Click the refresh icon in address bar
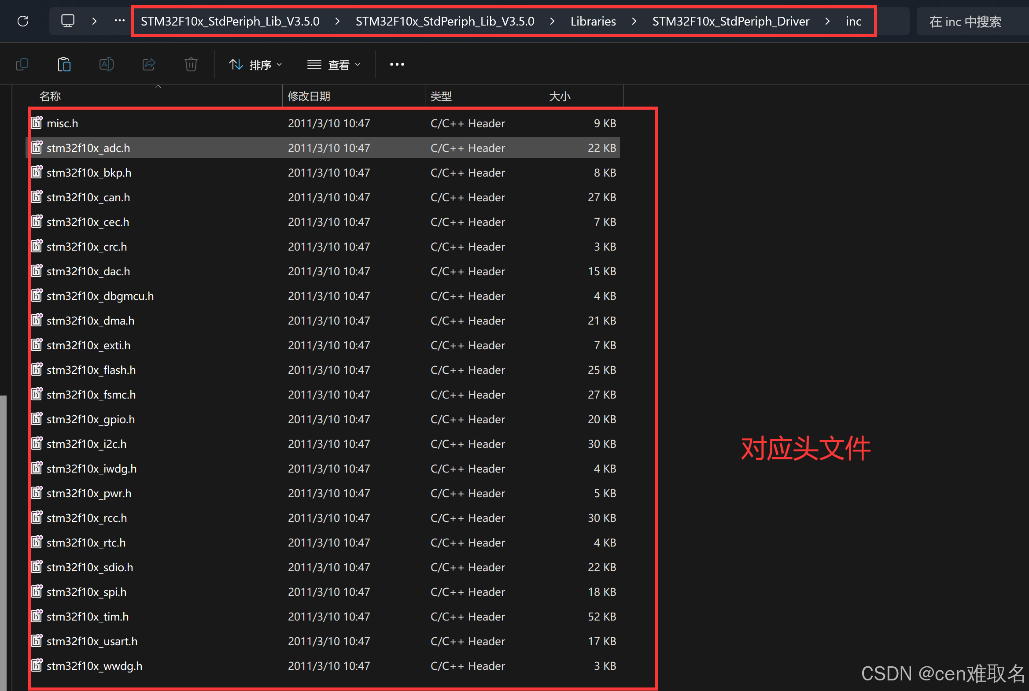This screenshot has width=1029, height=691. (23, 21)
